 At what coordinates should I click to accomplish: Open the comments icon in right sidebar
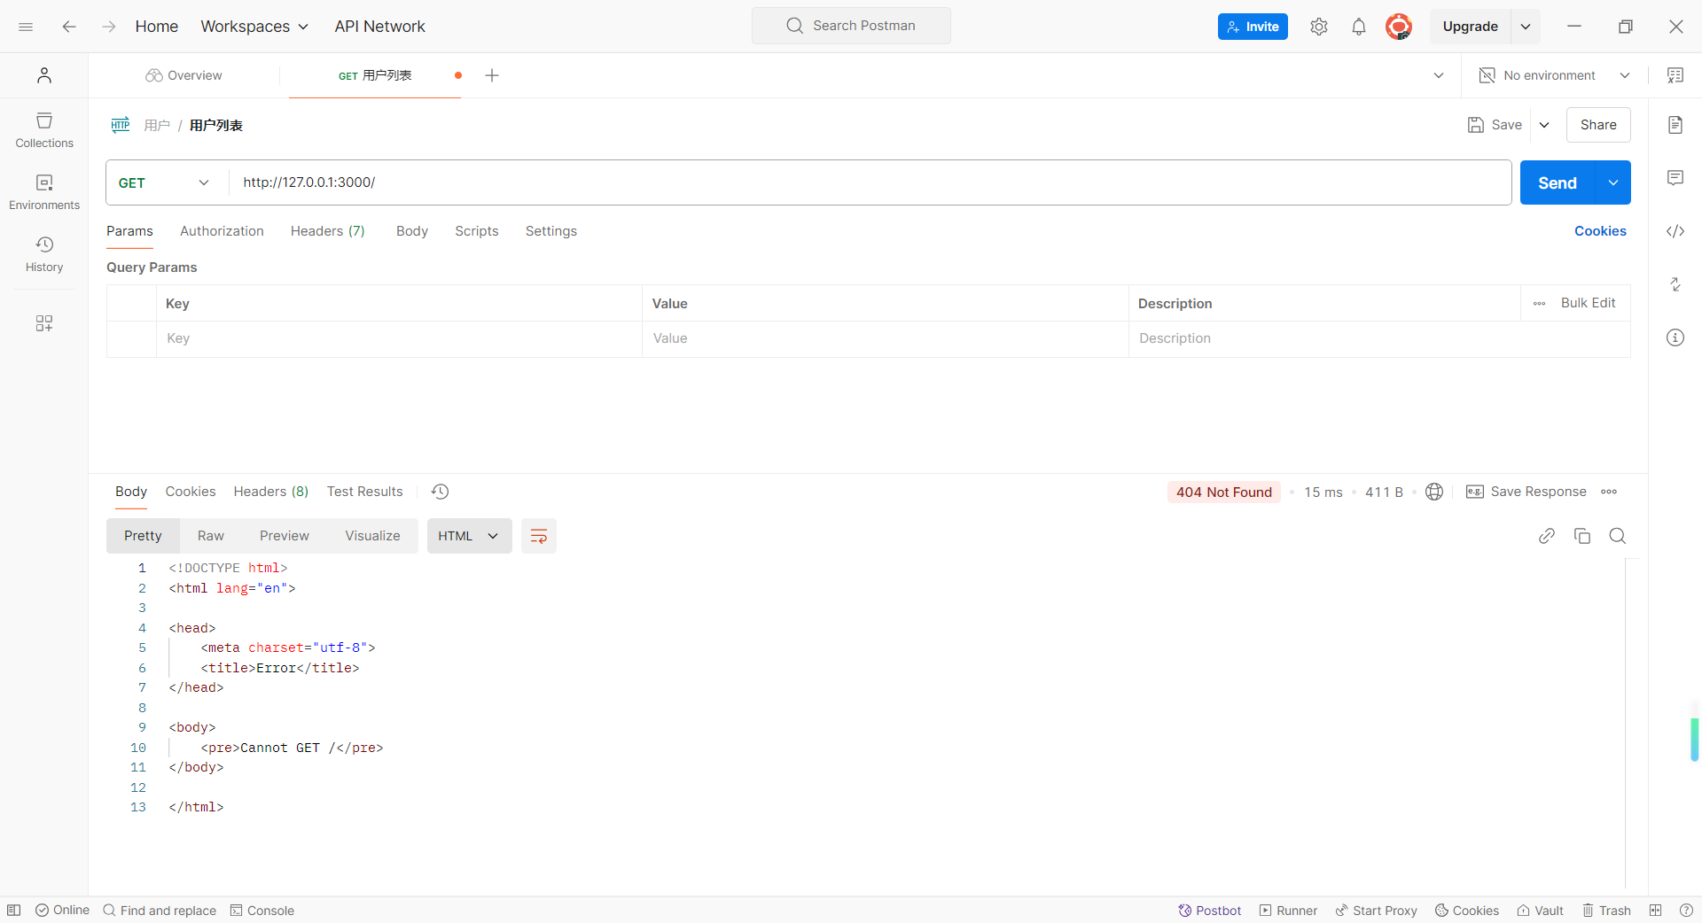1675,178
